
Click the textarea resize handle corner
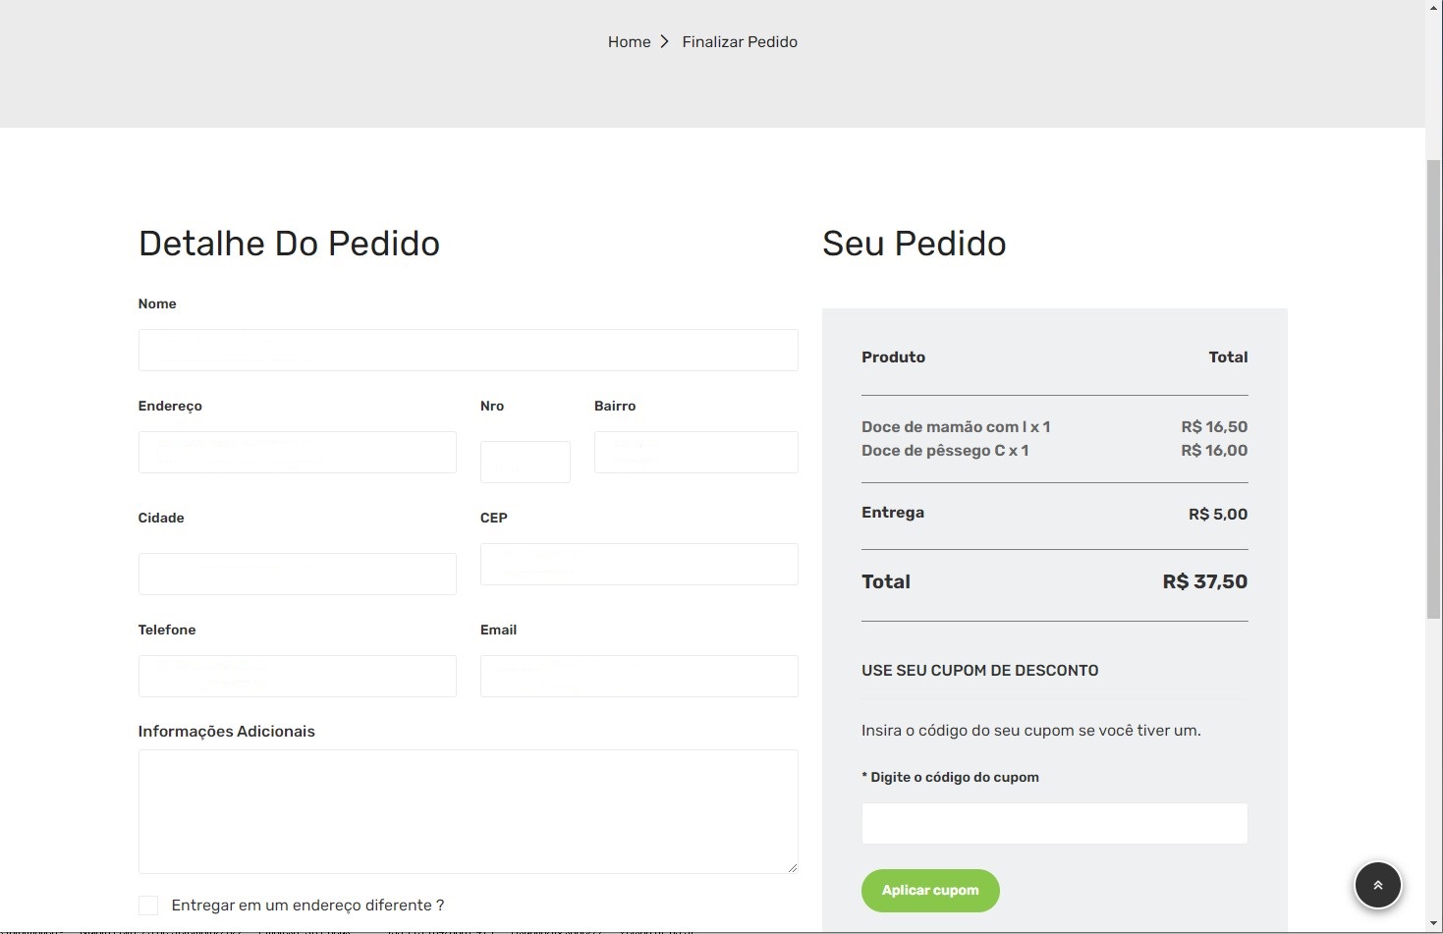(x=792, y=867)
